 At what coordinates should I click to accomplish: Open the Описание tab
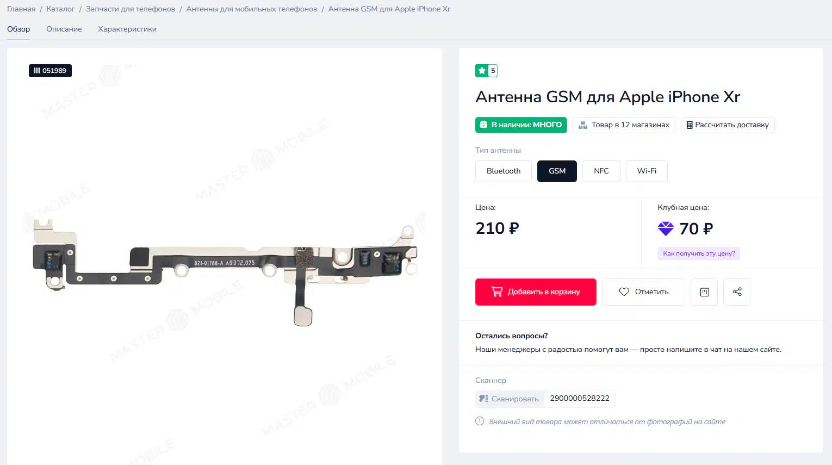pyautogui.click(x=64, y=29)
